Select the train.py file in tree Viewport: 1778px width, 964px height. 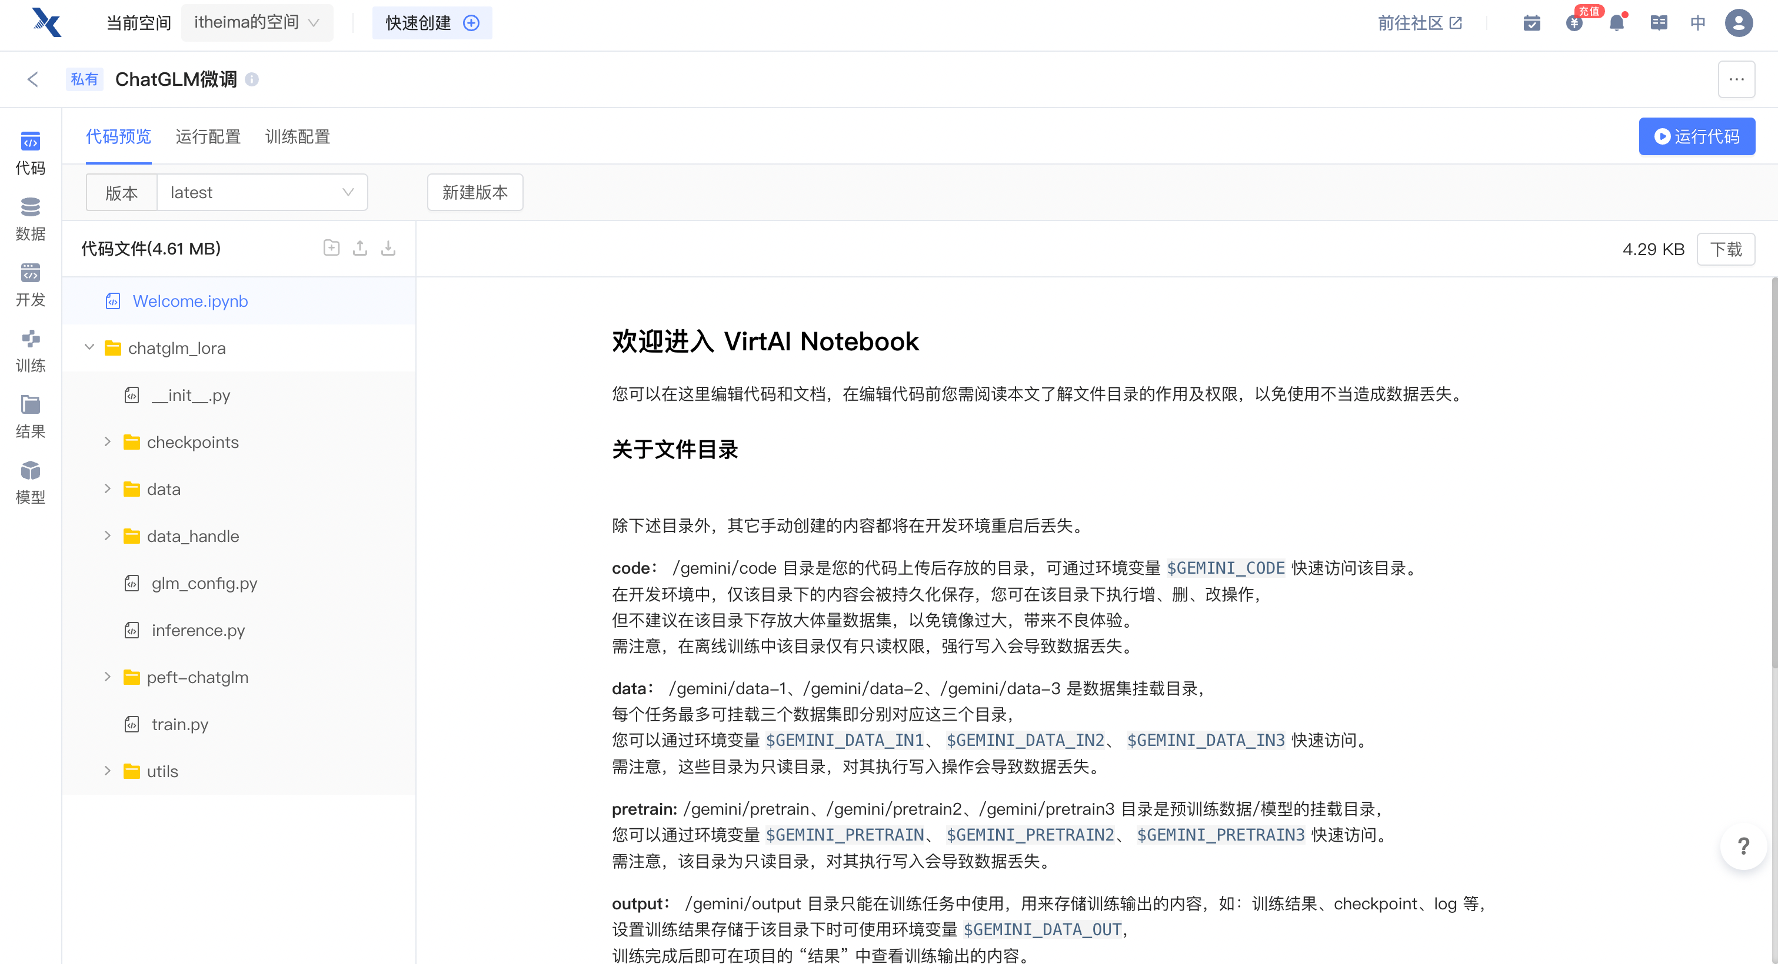[x=179, y=724]
